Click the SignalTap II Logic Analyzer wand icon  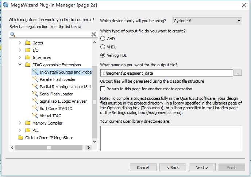click(x=35, y=101)
